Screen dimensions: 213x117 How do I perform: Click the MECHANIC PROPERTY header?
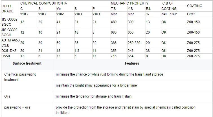(x=129, y=3)
